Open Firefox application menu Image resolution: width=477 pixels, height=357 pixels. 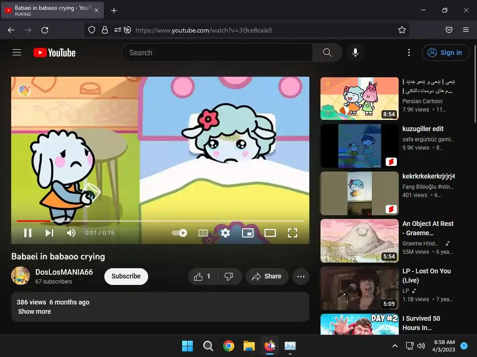[x=466, y=30]
